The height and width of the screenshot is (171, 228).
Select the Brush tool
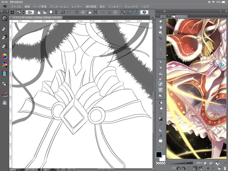[x=161, y=73]
